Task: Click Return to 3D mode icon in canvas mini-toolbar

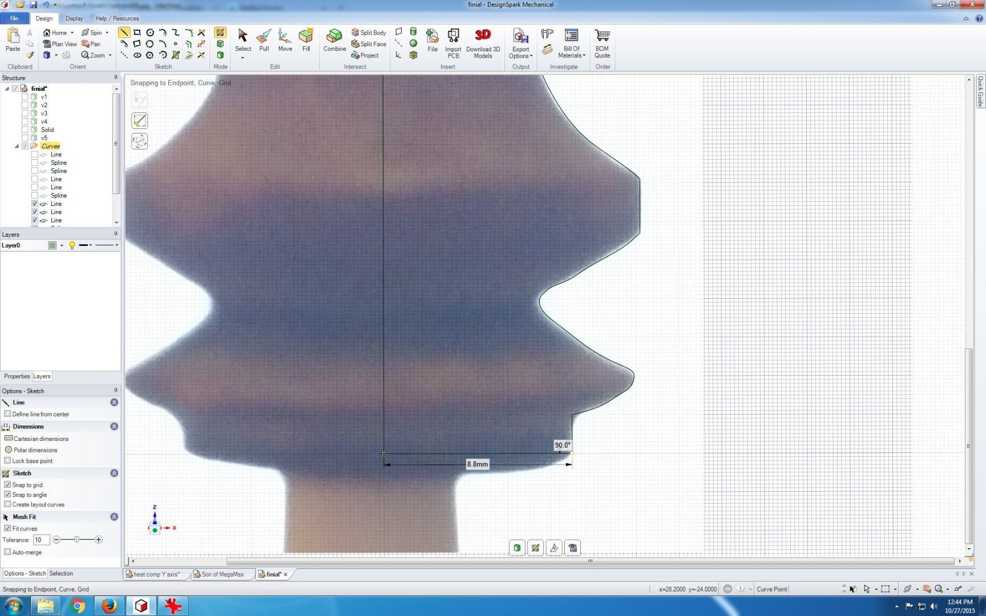Action: (517, 548)
